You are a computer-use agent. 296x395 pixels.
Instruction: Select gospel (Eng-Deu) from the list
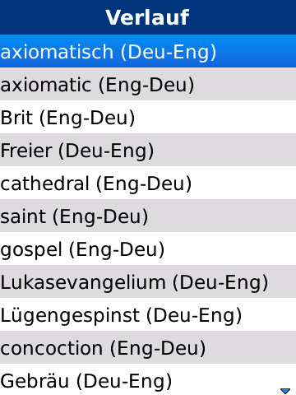point(148,249)
